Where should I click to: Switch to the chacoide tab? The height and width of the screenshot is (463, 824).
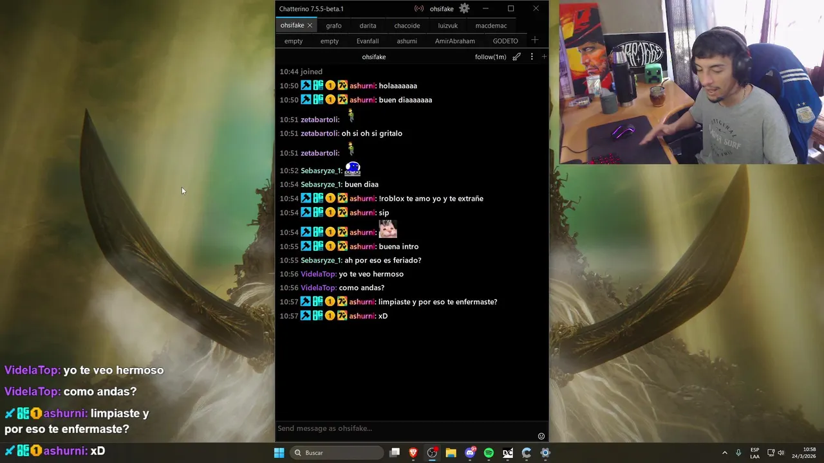[x=407, y=26]
